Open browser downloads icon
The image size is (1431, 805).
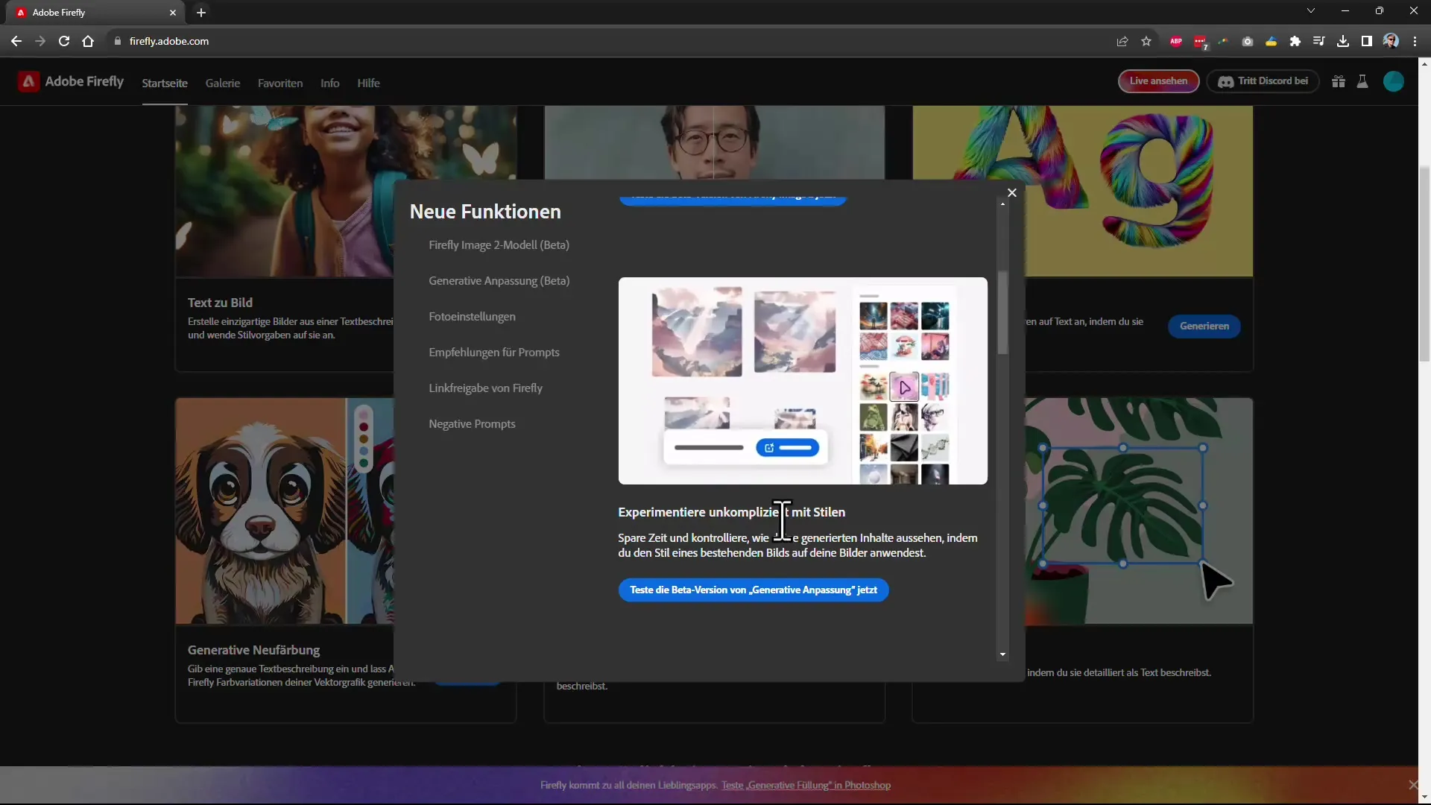[x=1343, y=41]
